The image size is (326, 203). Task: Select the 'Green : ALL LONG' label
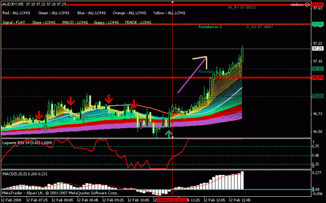pos(54,13)
